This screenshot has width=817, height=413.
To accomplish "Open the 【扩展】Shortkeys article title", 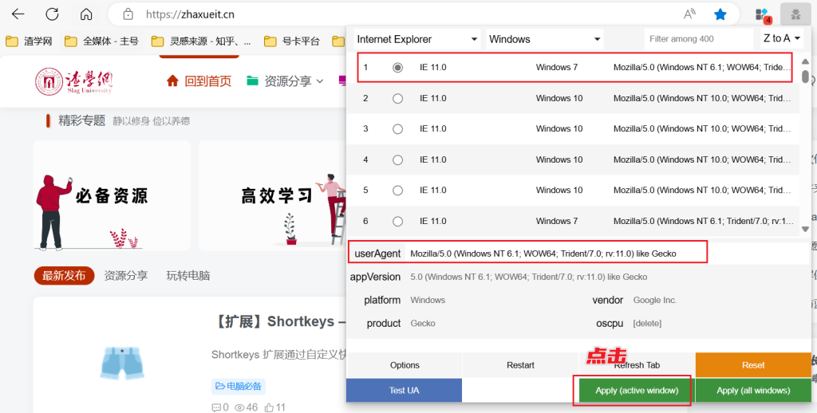I will point(280,321).
